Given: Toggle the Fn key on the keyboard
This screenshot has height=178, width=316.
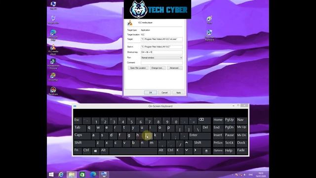Looking at the screenshot, I should tap(78, 151).
